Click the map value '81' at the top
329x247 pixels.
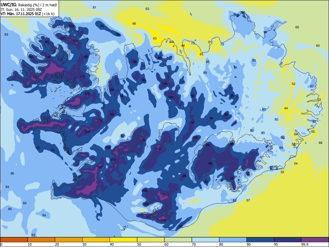[94, 7]
